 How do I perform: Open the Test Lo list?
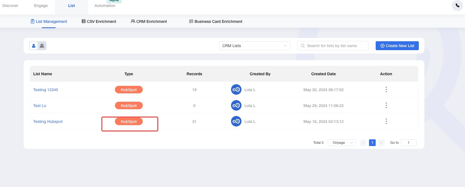[40, 106]
